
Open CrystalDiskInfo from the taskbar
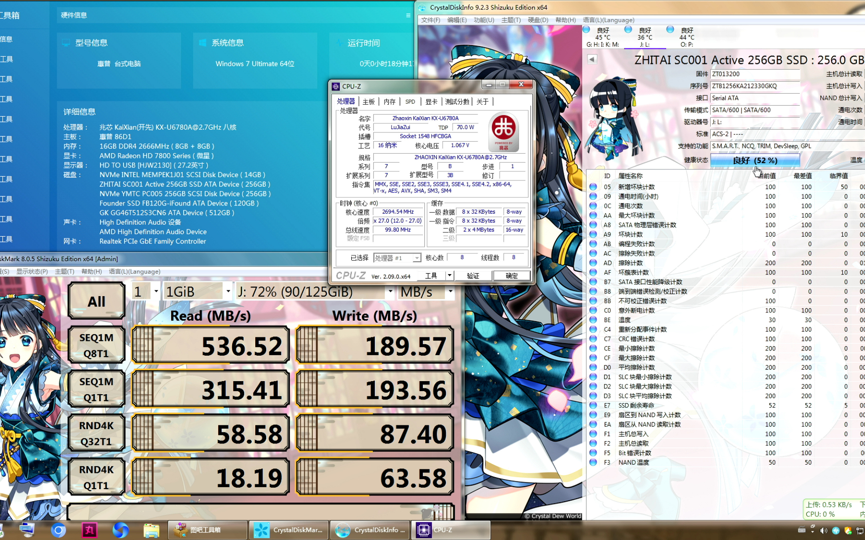pyautogui.click(x=370, y=530)
